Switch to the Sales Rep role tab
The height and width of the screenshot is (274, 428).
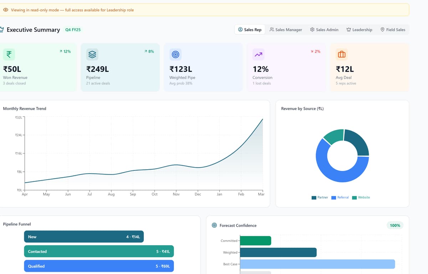[250, 30]
